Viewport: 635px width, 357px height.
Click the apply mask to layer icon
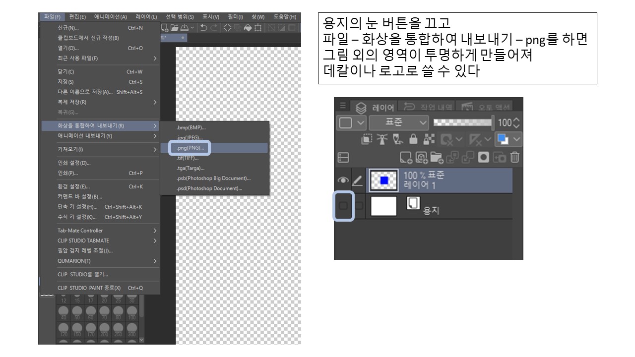[x=500, y=157]
